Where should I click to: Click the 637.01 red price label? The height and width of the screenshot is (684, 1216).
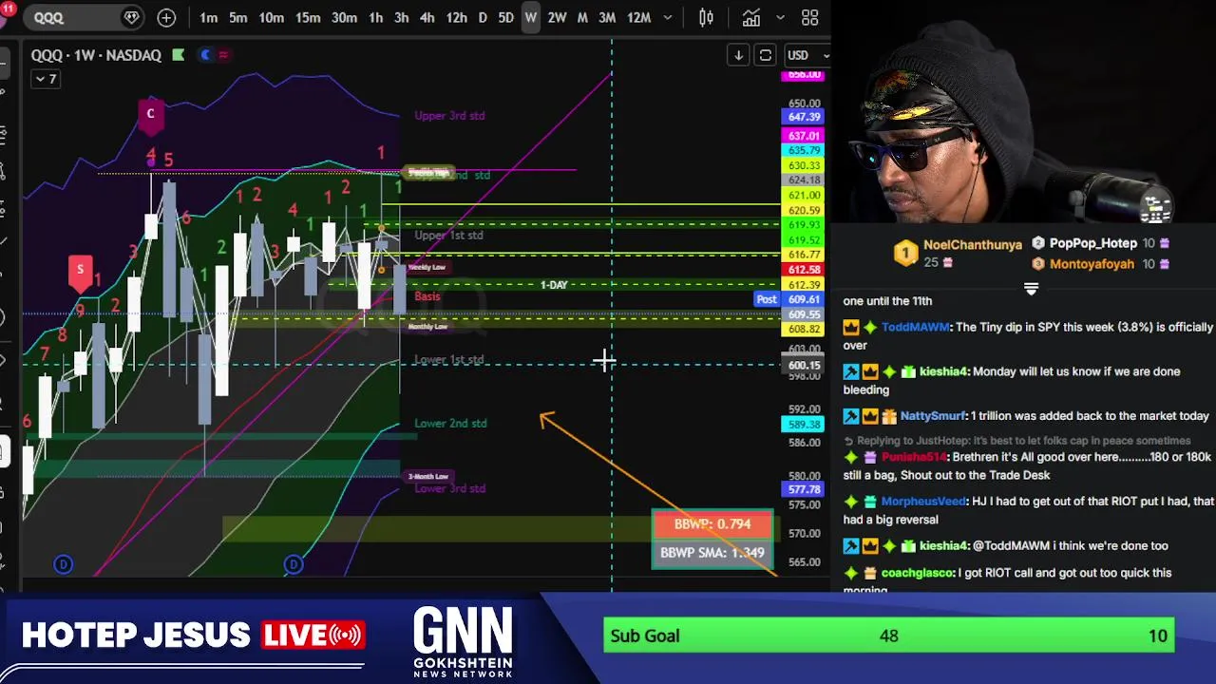coord(804,136)
